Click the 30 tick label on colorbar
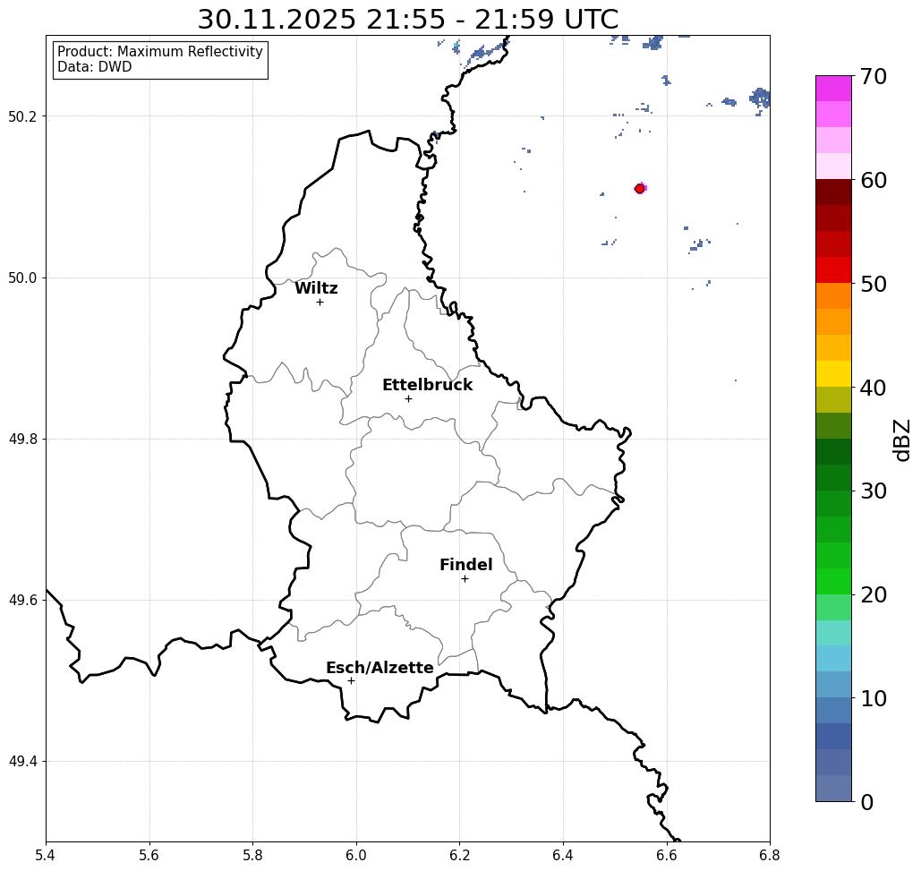 pyautogui.click(x=874, y=491)
